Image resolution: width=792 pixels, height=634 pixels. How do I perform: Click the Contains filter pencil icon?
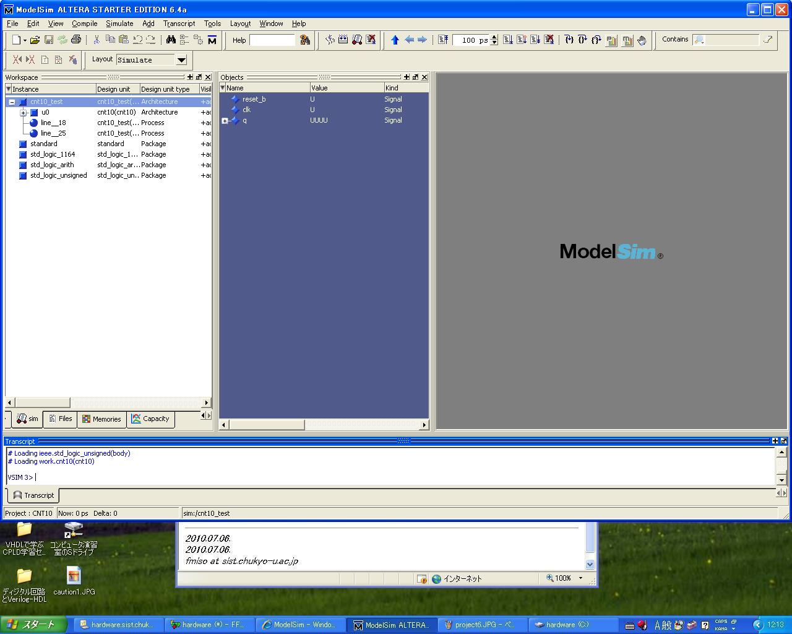pos(768,40)
